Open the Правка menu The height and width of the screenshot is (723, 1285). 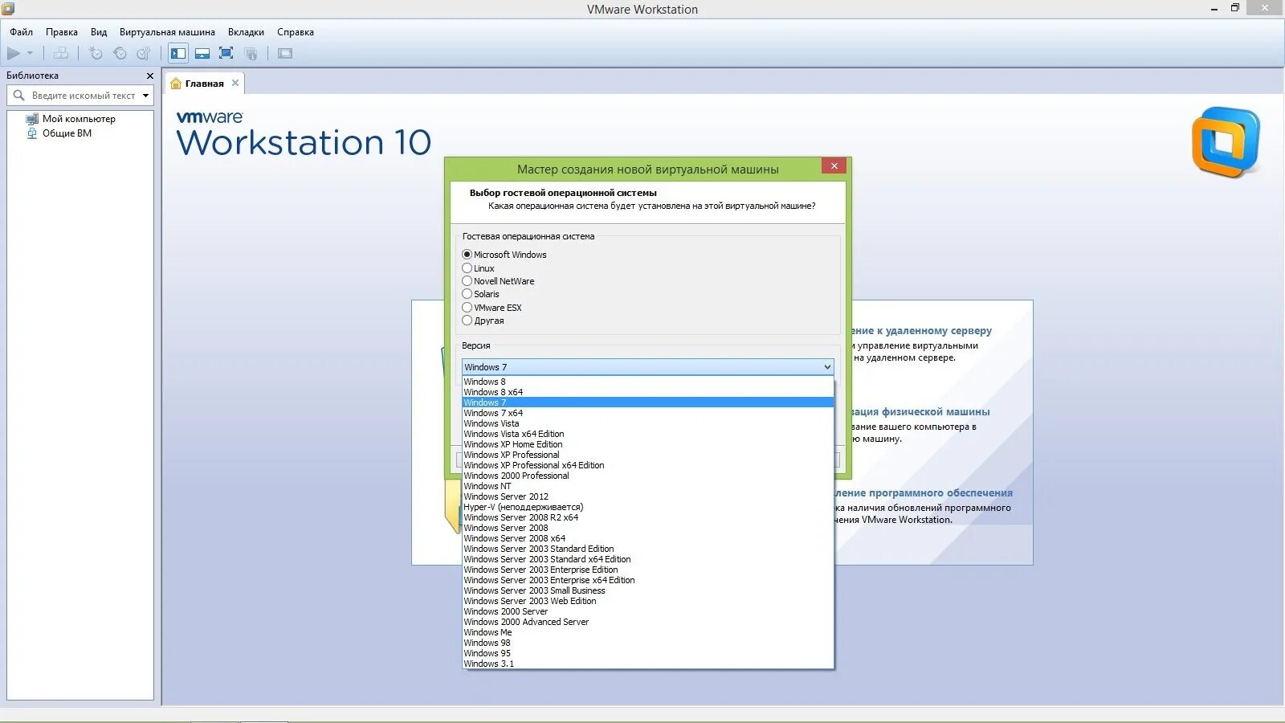coord(62,32)
